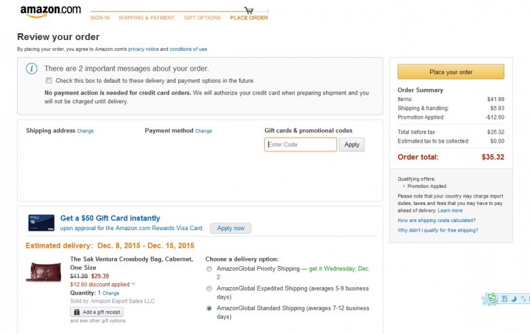This screenshot has height=334, width=530.
Task: Apply the promotional code
Action: 352,145
